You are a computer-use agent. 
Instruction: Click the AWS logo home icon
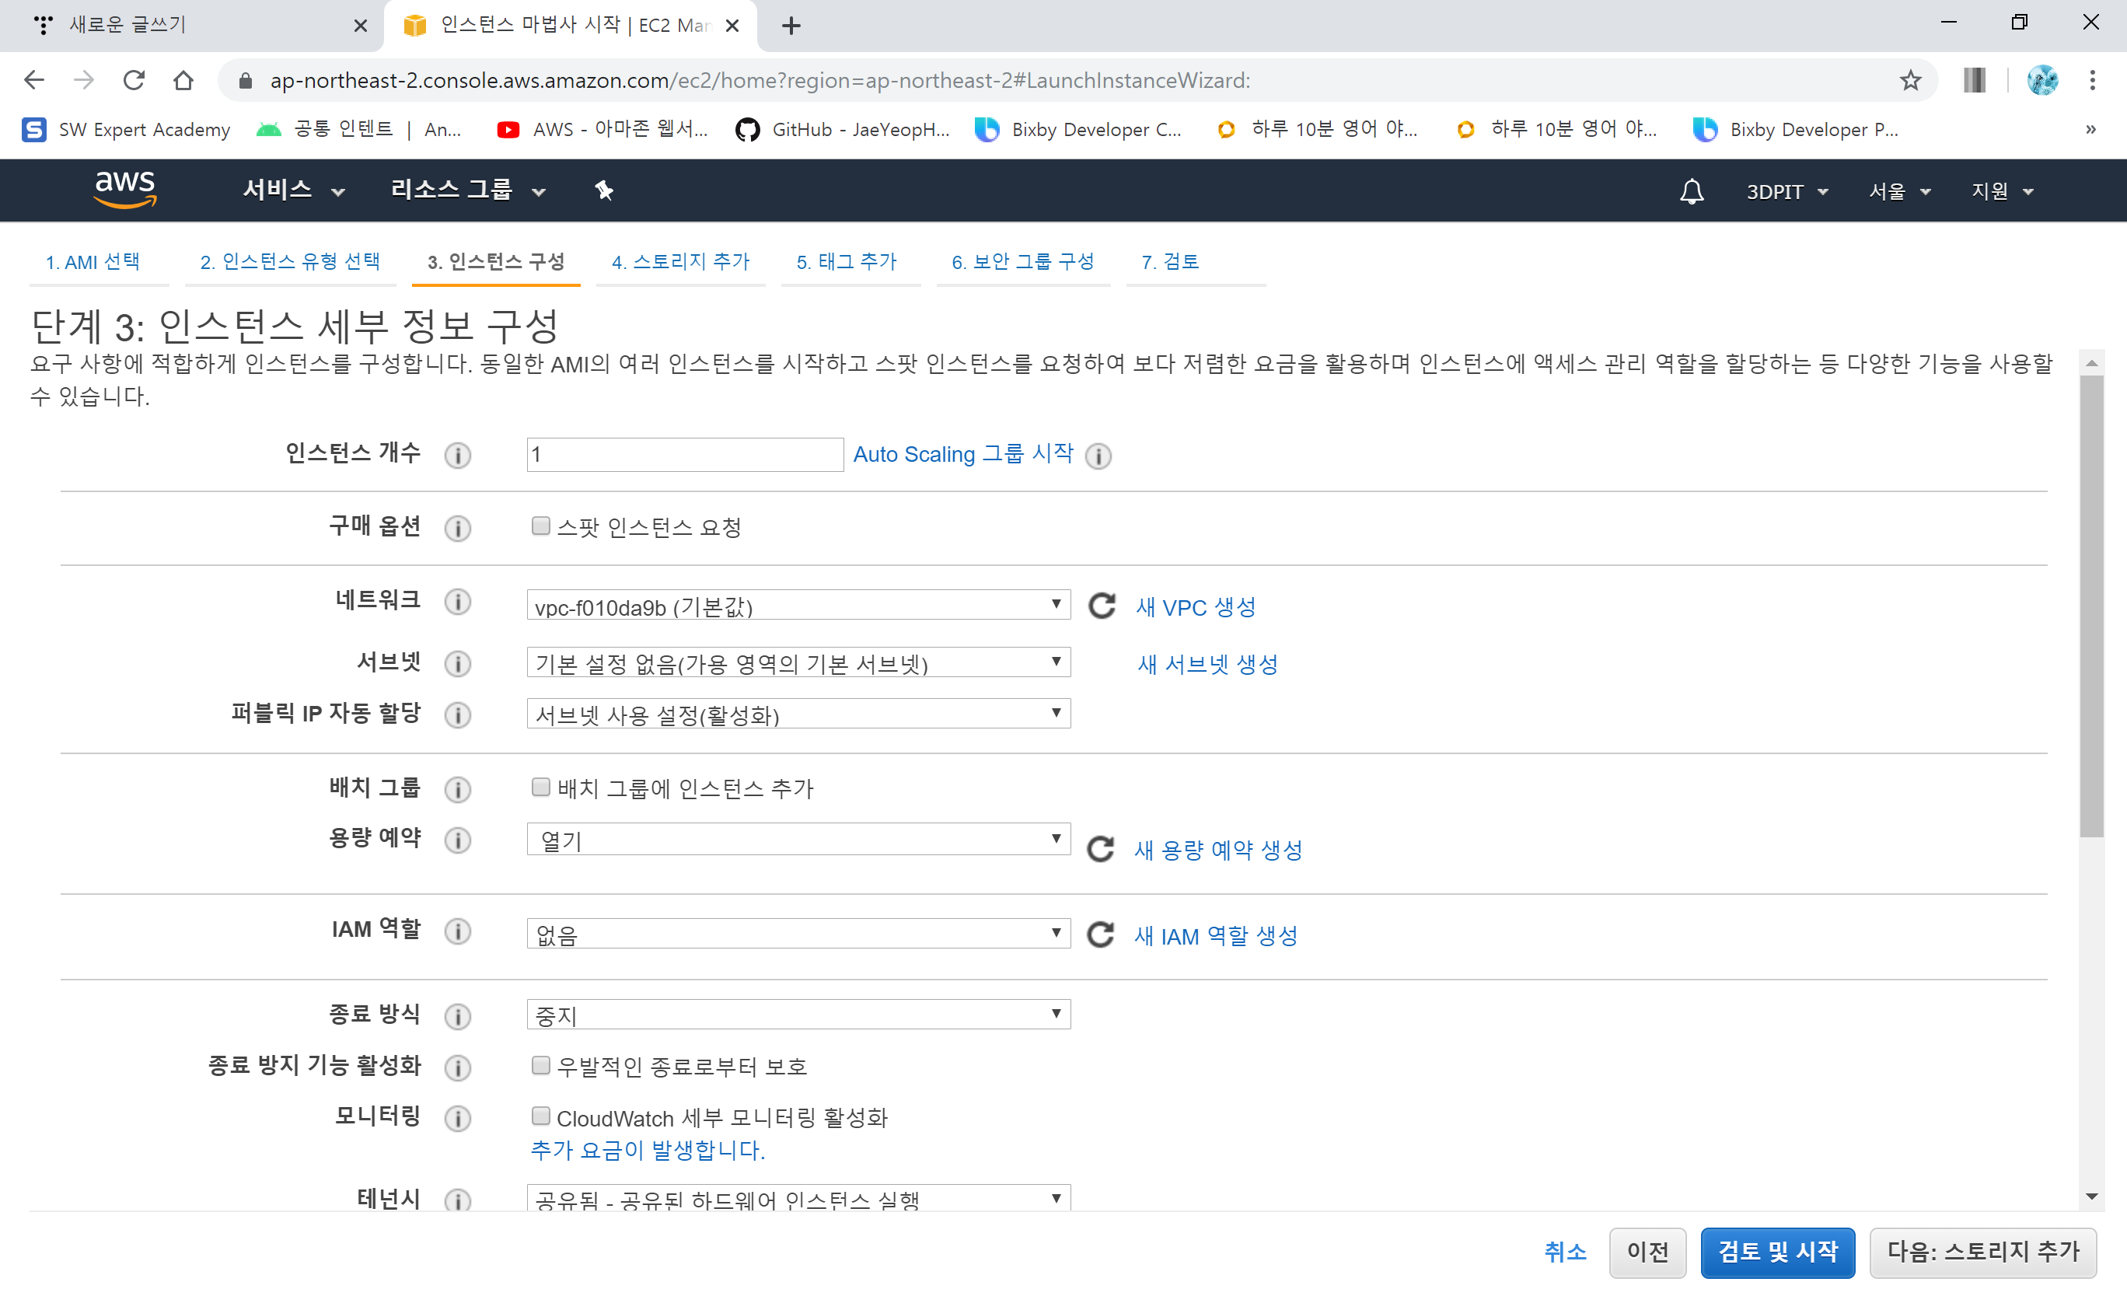pos(126,189)
